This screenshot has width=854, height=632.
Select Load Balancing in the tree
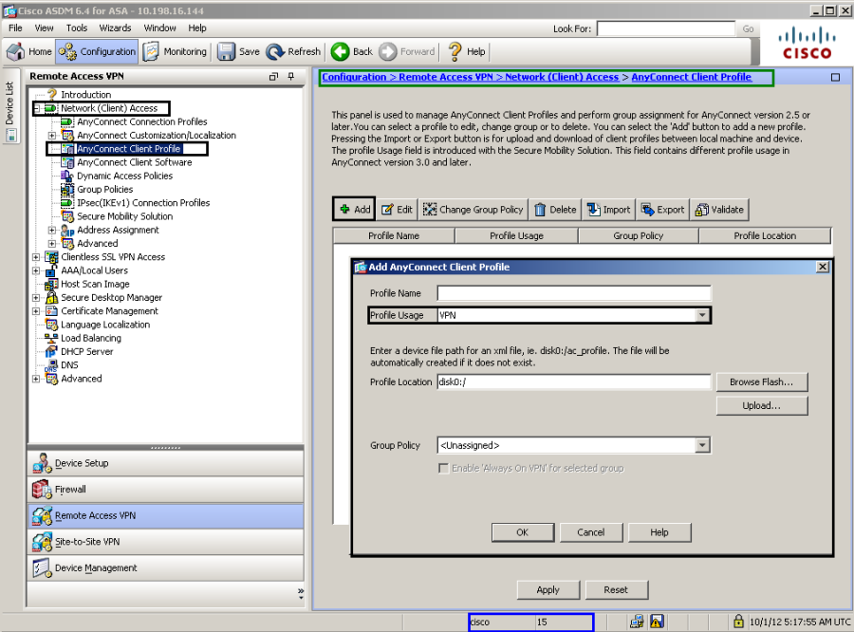tap(90, 338)
